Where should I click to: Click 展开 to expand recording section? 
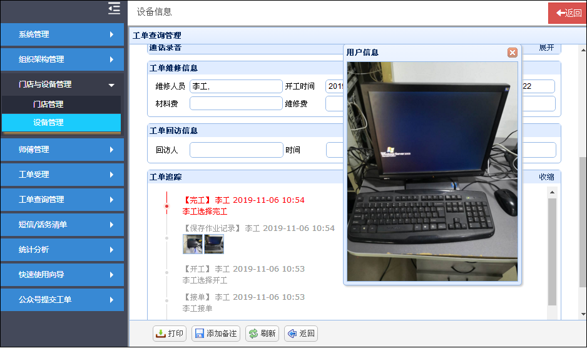tap(546, 48)
